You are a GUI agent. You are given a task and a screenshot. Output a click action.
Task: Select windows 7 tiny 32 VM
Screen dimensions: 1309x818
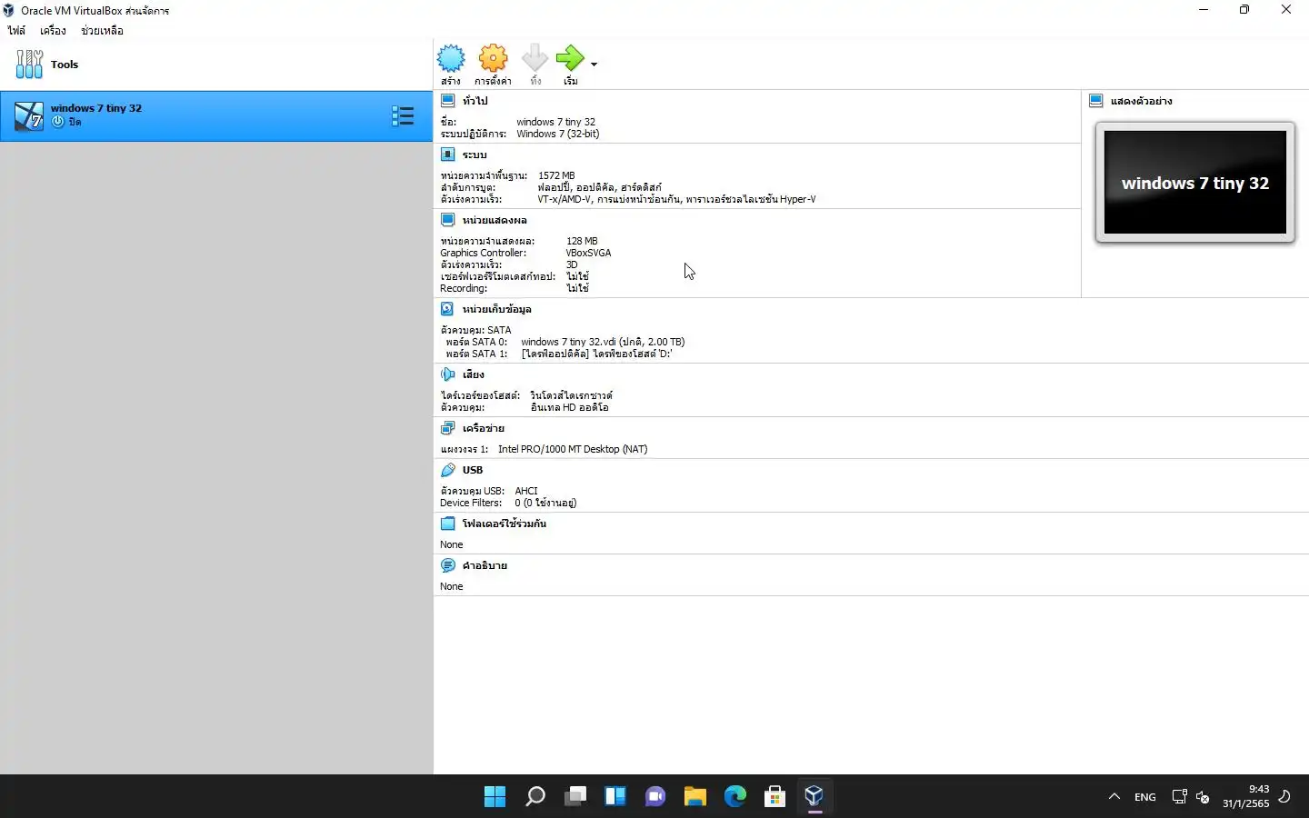tap(216, 115)
